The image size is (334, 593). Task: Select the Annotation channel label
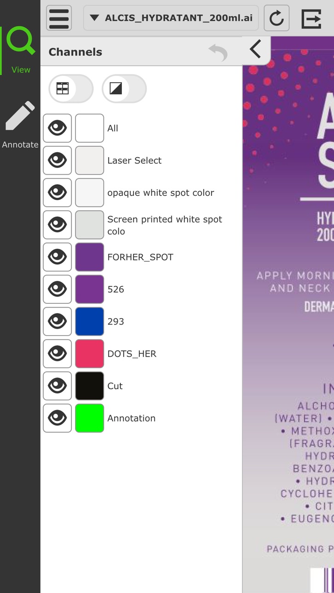point(132,418)
